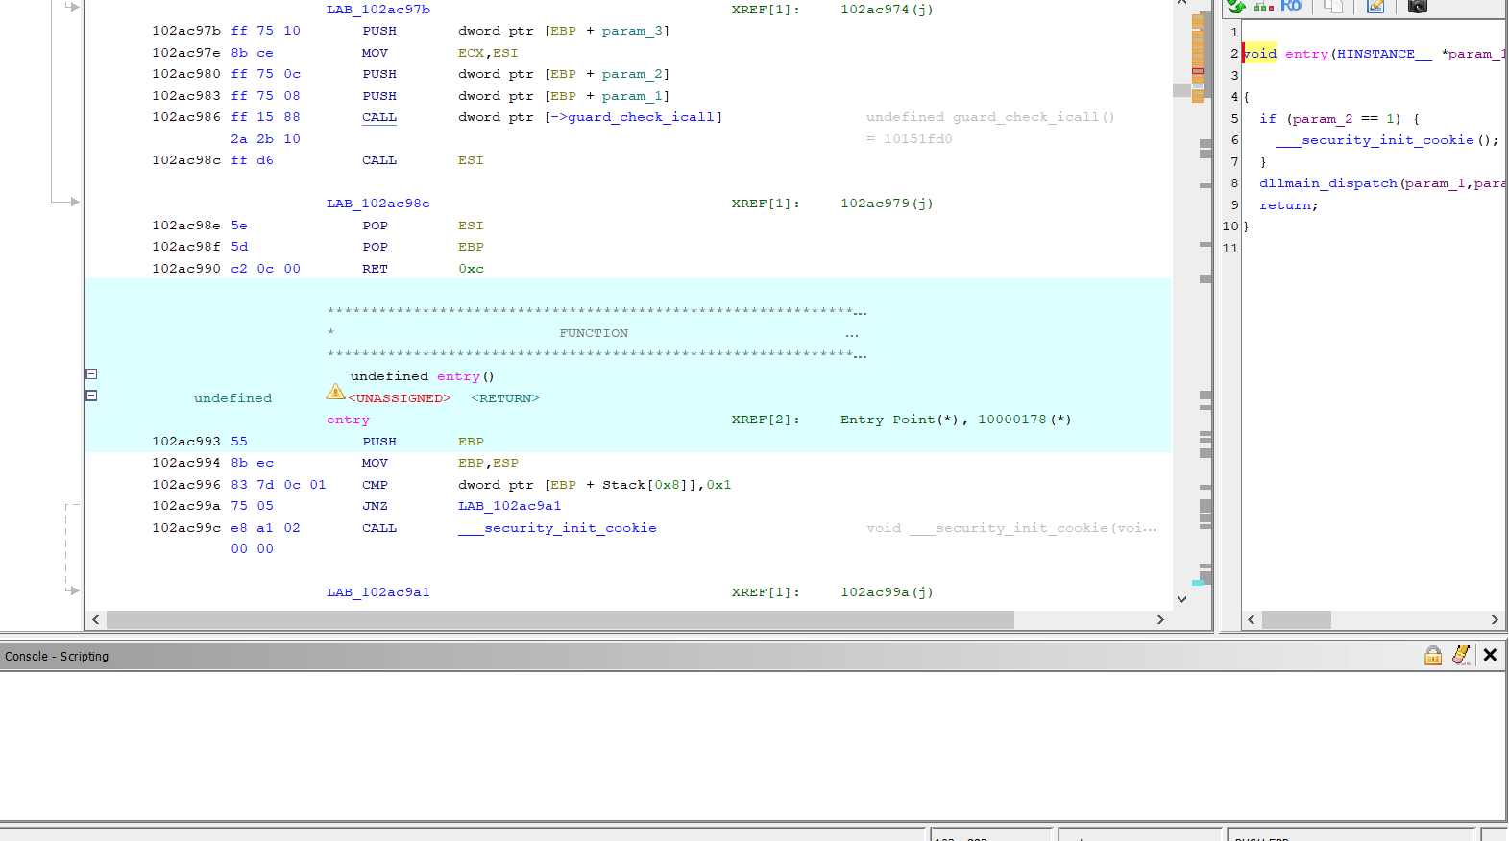Viewport: 1509px width, 841px height.
Task: Select the LAB_102ac9a1 label
Action: pos(378,592)
